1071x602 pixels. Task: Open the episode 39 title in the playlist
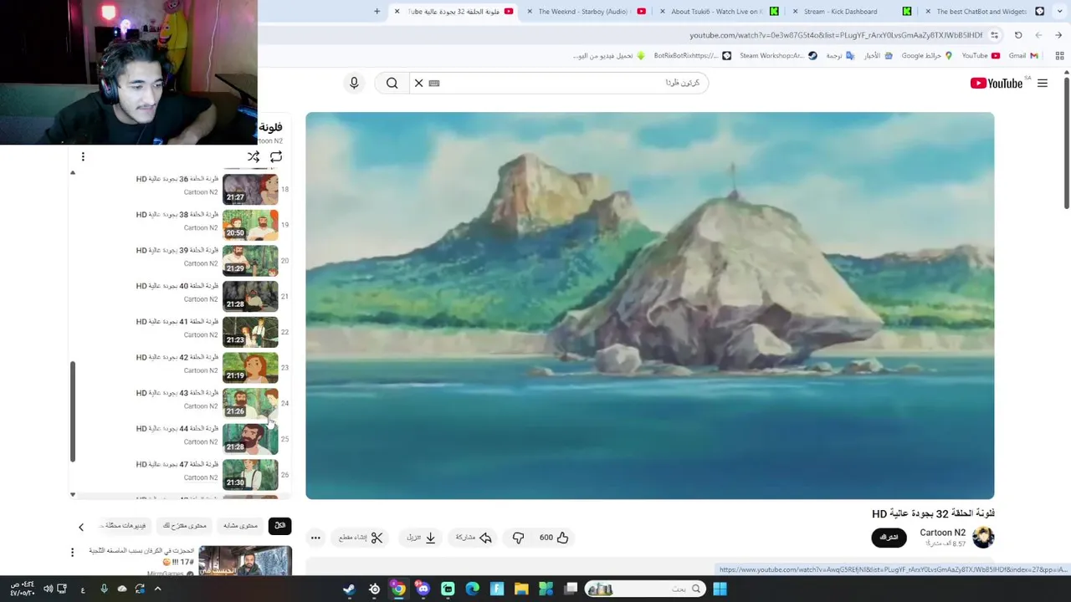[x=177, y=251]
